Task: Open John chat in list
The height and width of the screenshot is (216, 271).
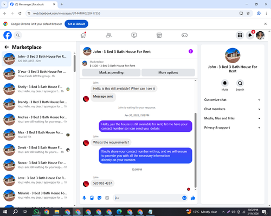Action: click(x=36, y=59)
